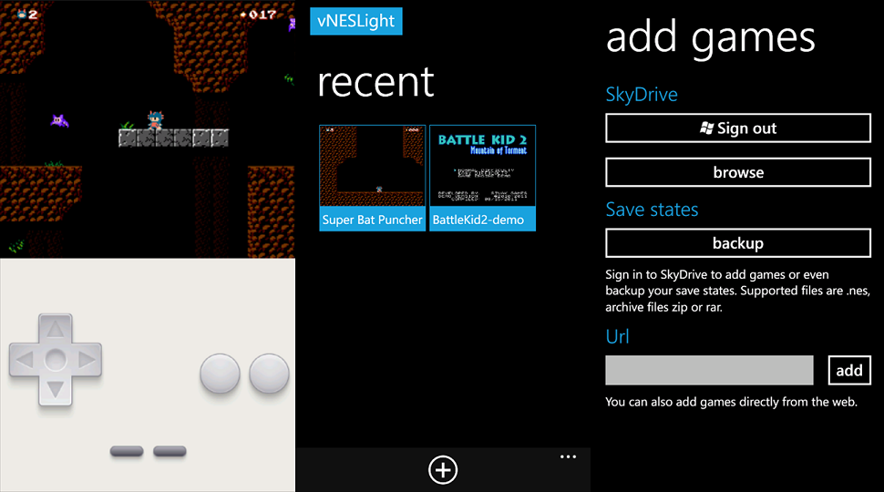Tap the left pill-shaped select button

coord(127,451)
